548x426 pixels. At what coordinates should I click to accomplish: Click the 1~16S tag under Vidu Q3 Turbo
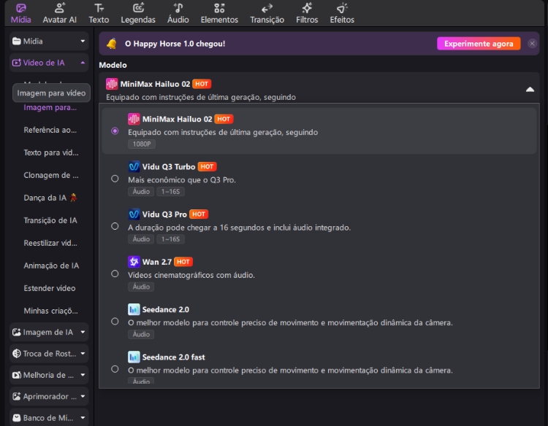tap(170, 192)
